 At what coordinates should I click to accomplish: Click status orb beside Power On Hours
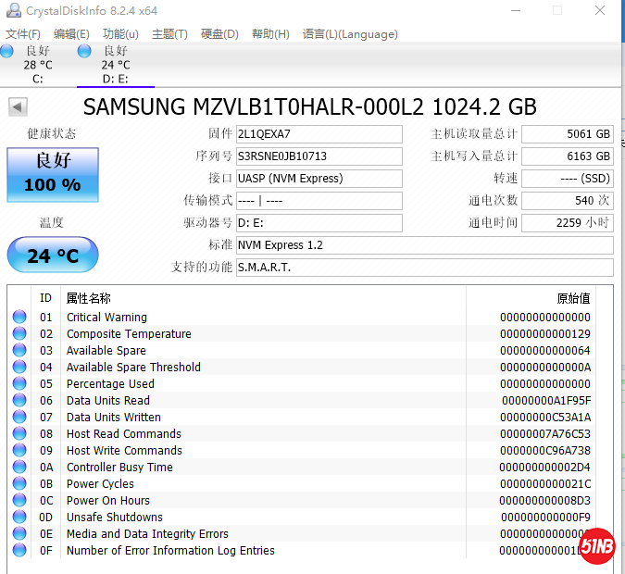[x=19, y=501]
